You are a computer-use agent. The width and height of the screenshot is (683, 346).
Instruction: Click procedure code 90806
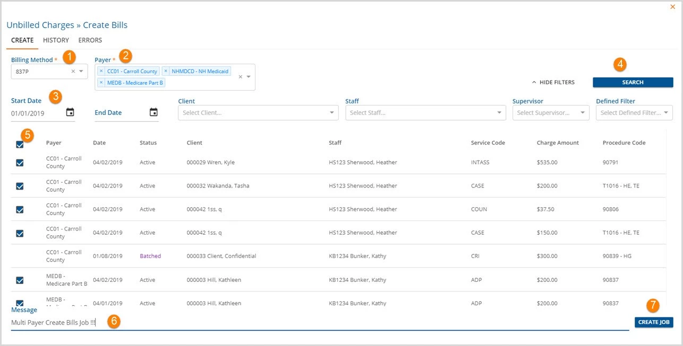click(x=611, y=209)
